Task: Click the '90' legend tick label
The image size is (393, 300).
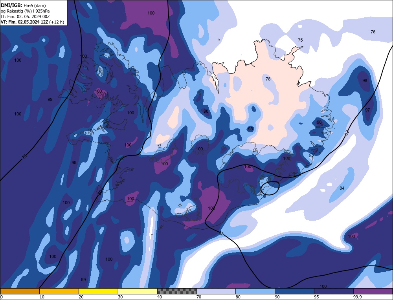Action: [x=277, y=297]
